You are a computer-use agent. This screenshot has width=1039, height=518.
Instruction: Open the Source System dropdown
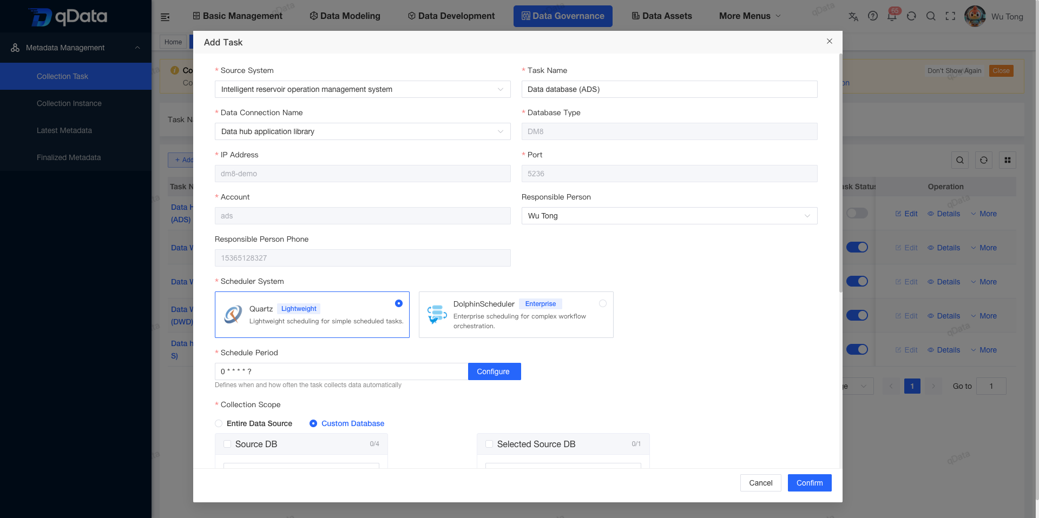click(363, 89)
